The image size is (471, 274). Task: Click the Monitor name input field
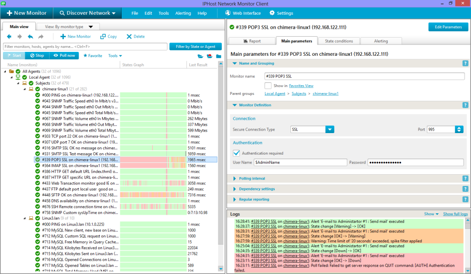click(365, 76)
